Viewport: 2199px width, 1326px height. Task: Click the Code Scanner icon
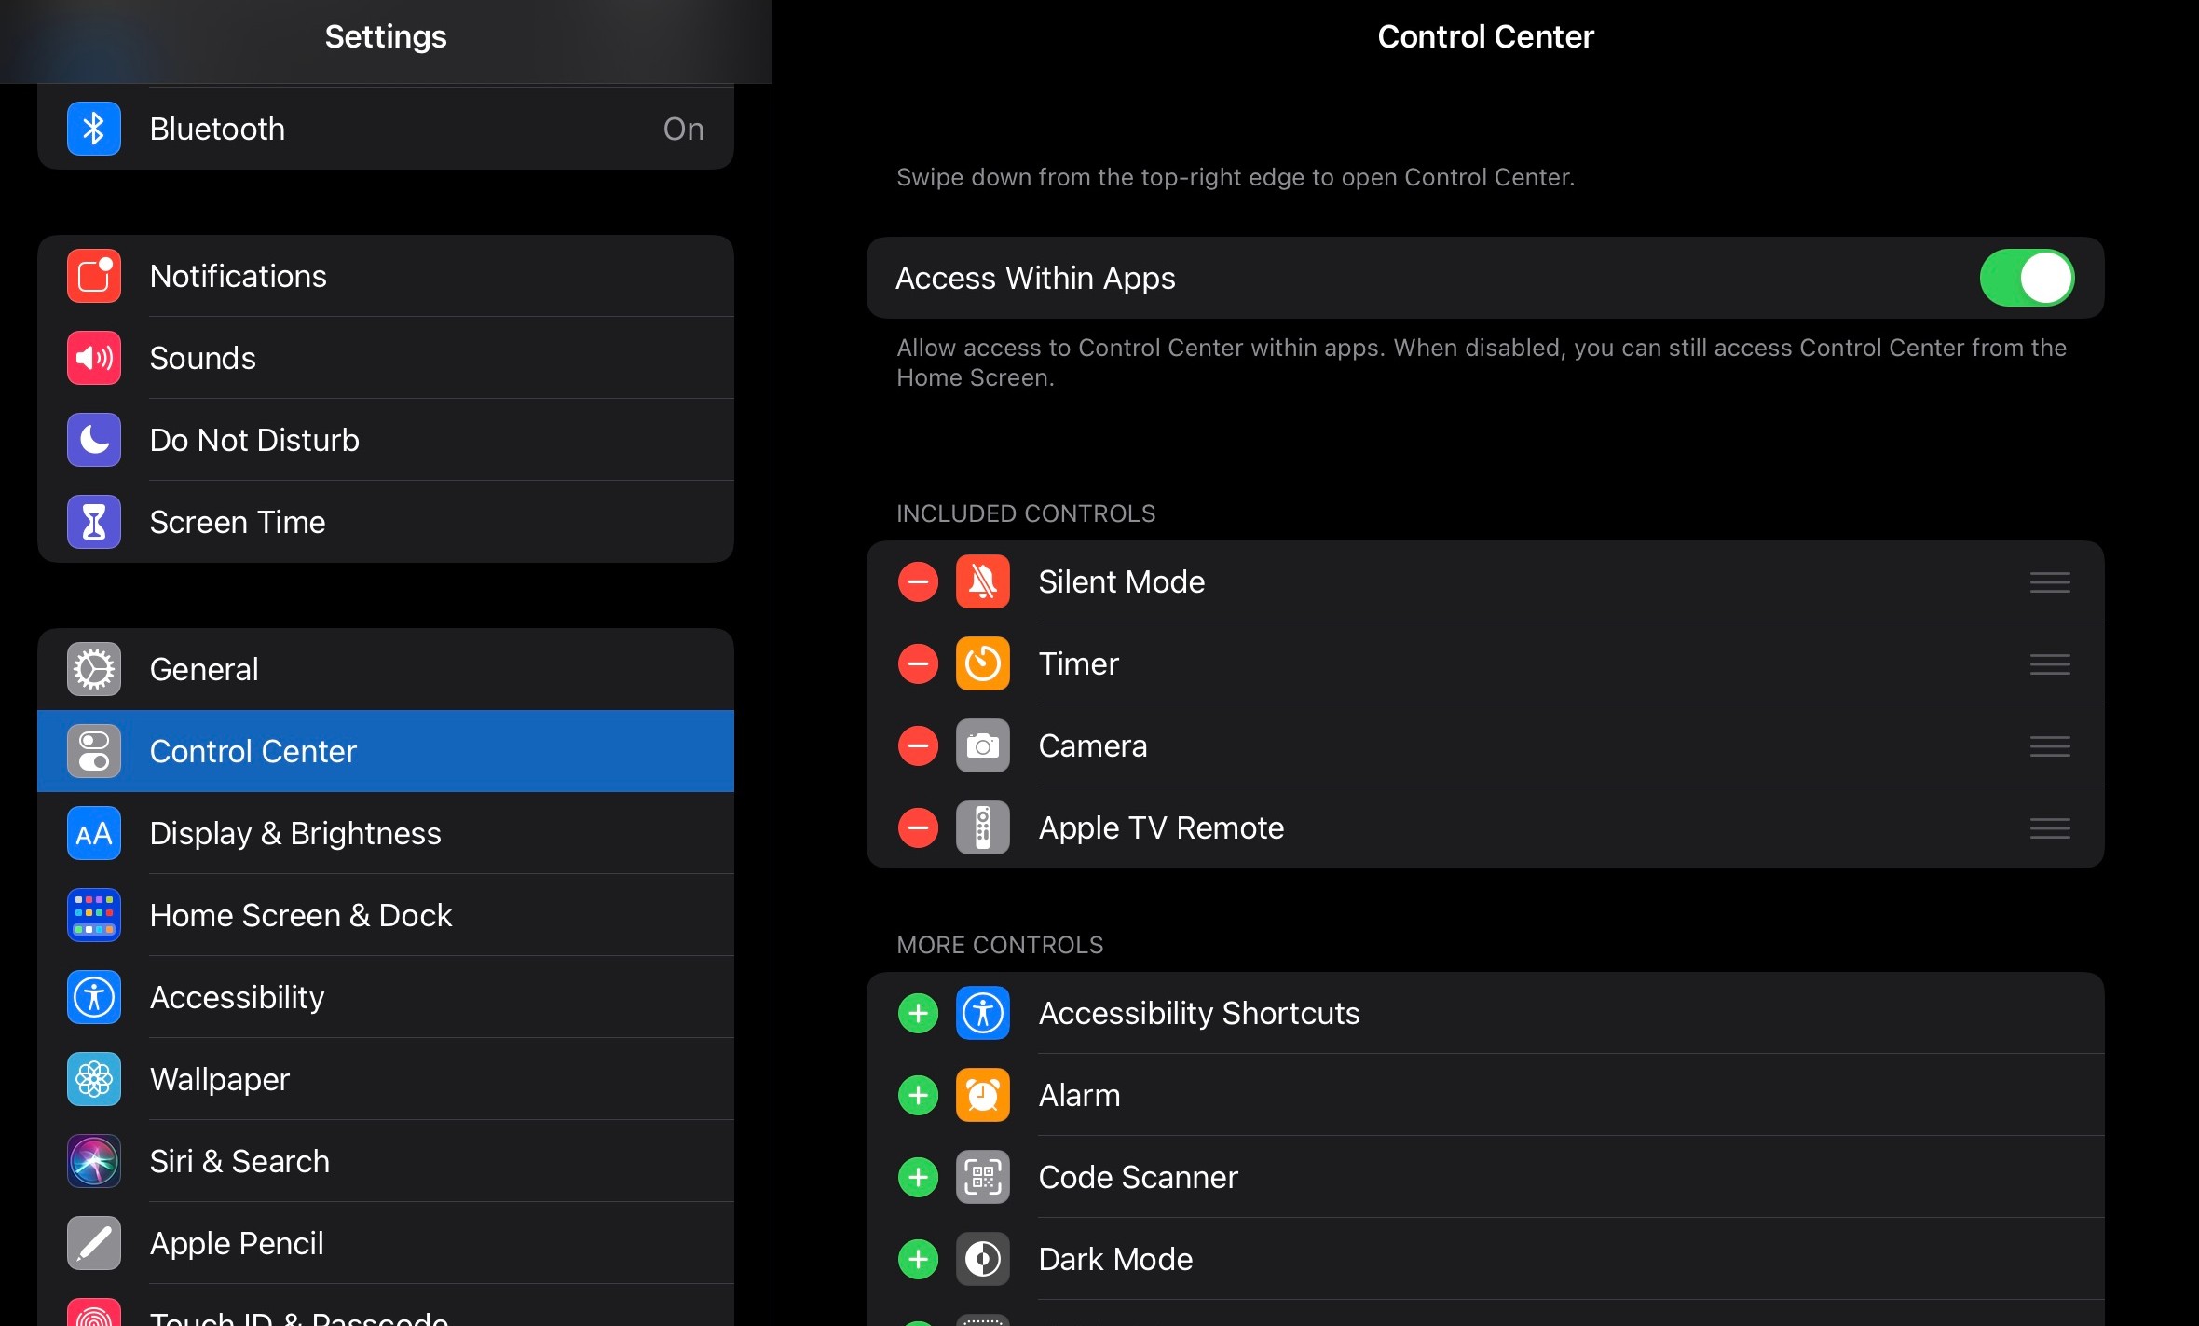coord(983,1175)
